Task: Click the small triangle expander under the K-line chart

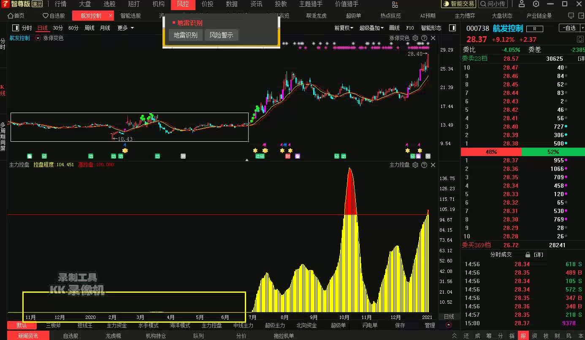Action: (247, 159)
